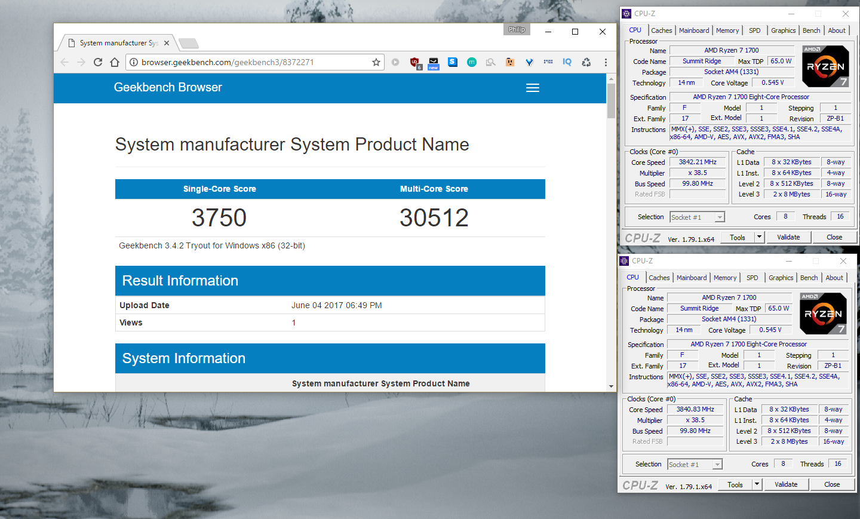The width and height of the screenshot is (860, 519).
Task: Click Tools button in bottom CPU-Z
Action: coord(735,484)
